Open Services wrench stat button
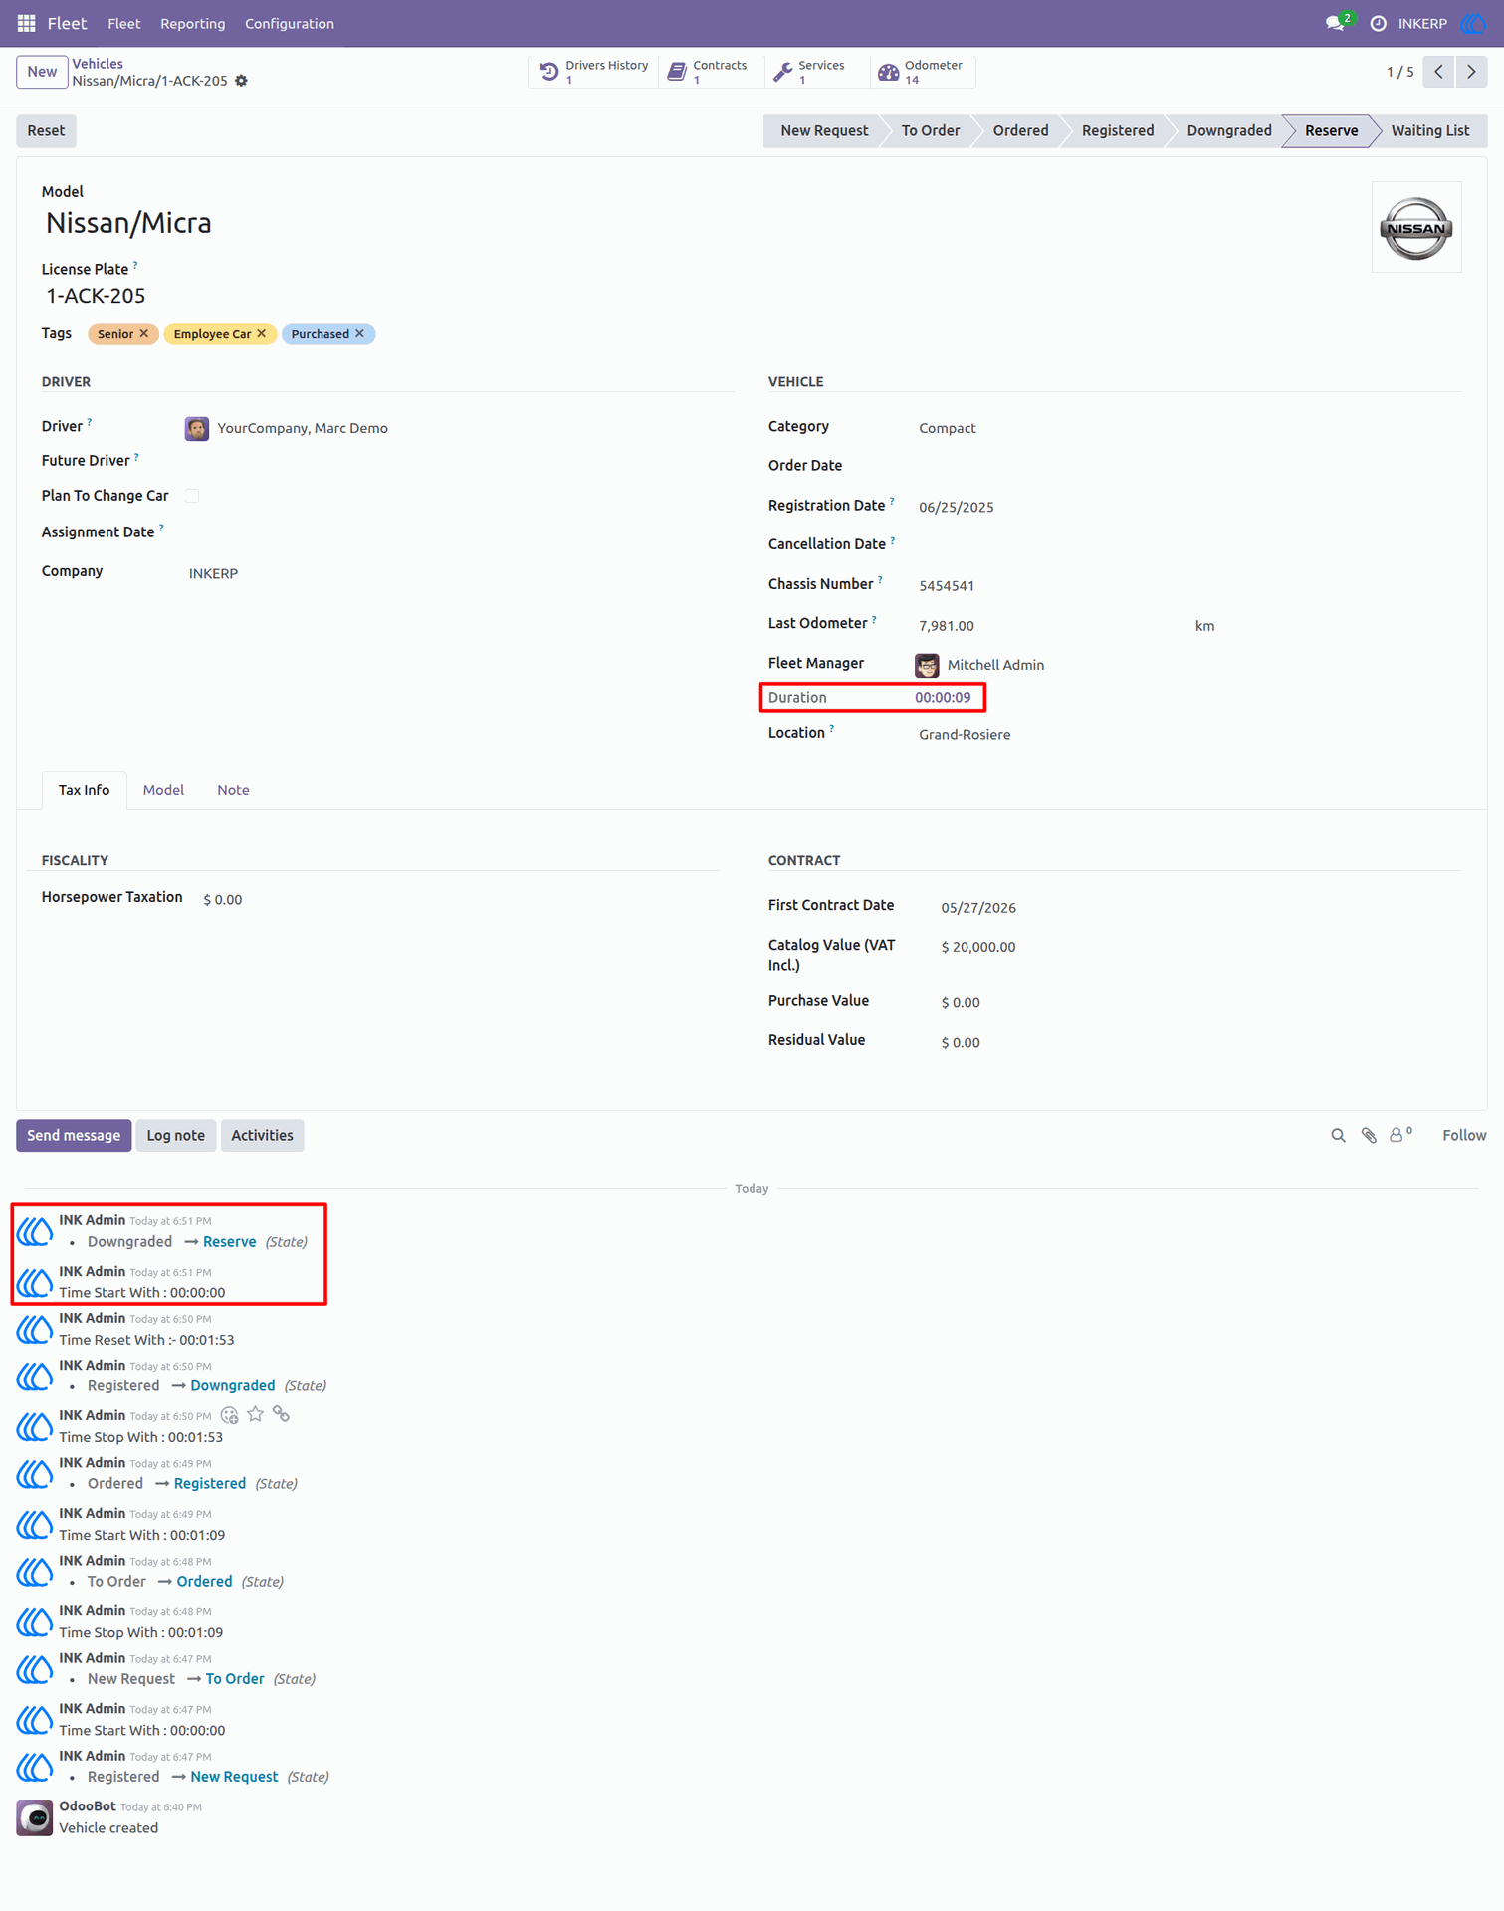The height and width of the screenshot is (1911, 1504). tap(817, 72)
